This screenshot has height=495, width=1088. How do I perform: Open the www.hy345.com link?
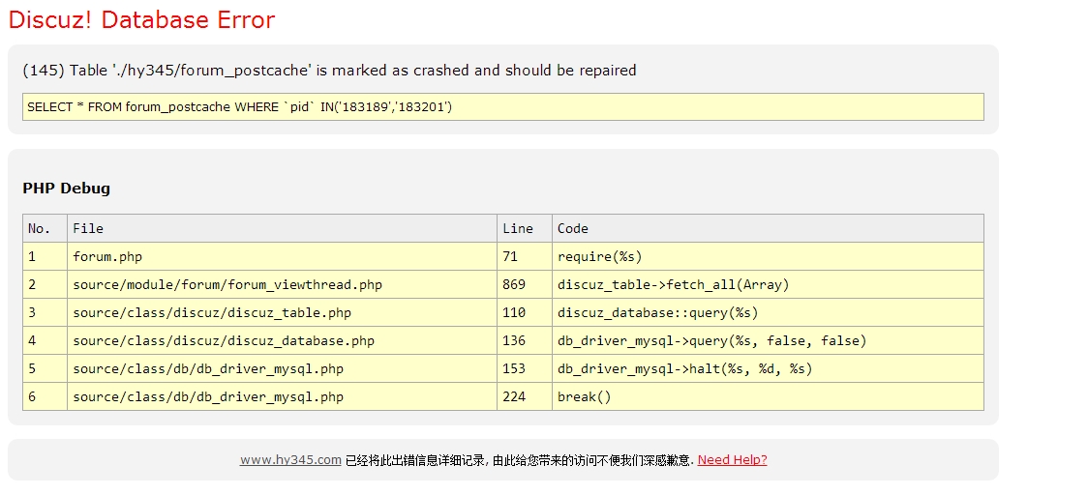[x=290, y=459]
